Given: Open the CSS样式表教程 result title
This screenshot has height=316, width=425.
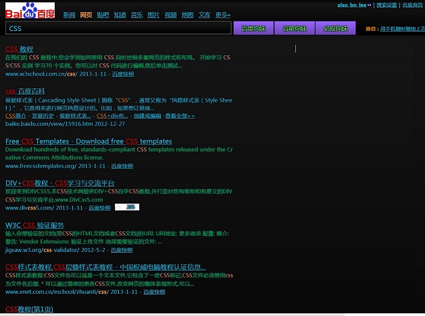Looking at the screenshot, I should (x=105, y=267).
